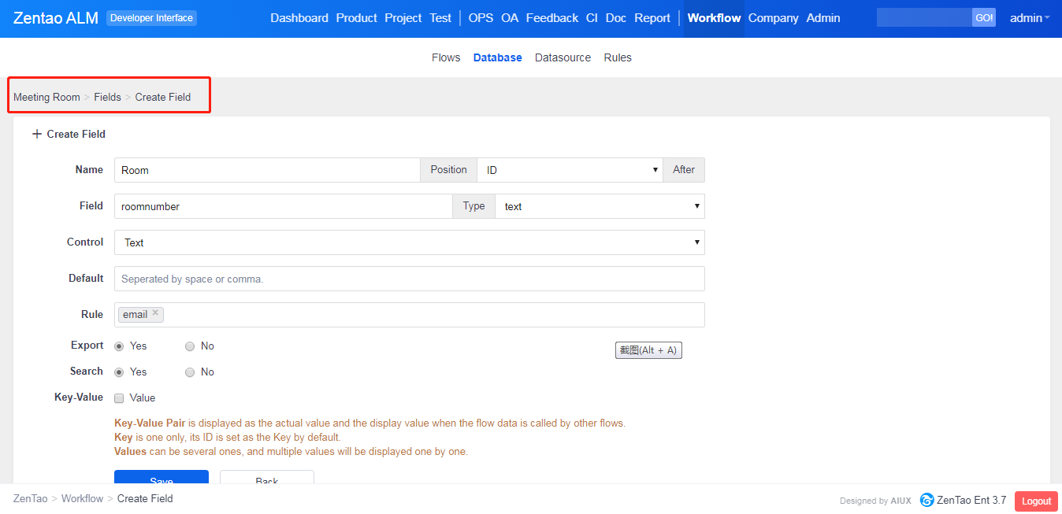Open the admin user menu
This screenshot has height=514, width=1062.
pos(1029,18)
